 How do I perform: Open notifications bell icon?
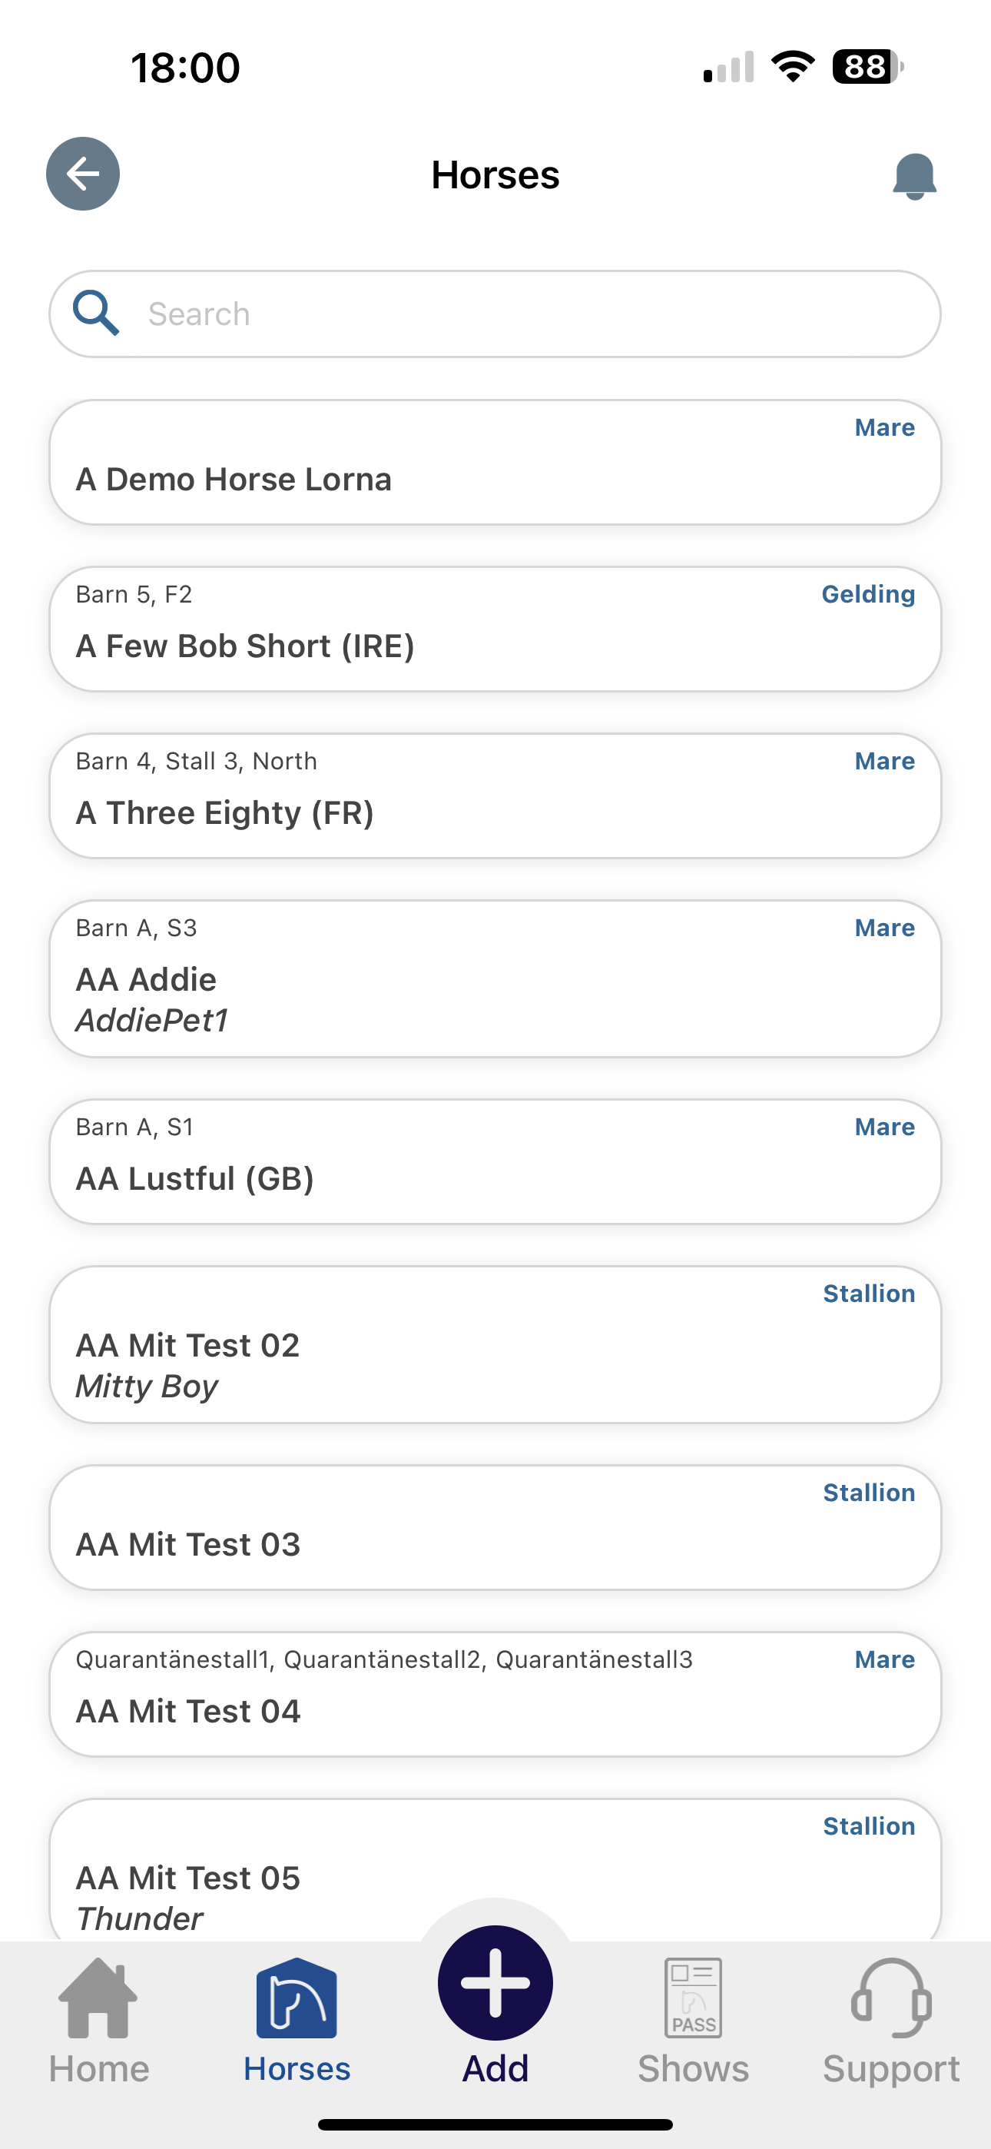pyautogui.click(x=914, y=176)
